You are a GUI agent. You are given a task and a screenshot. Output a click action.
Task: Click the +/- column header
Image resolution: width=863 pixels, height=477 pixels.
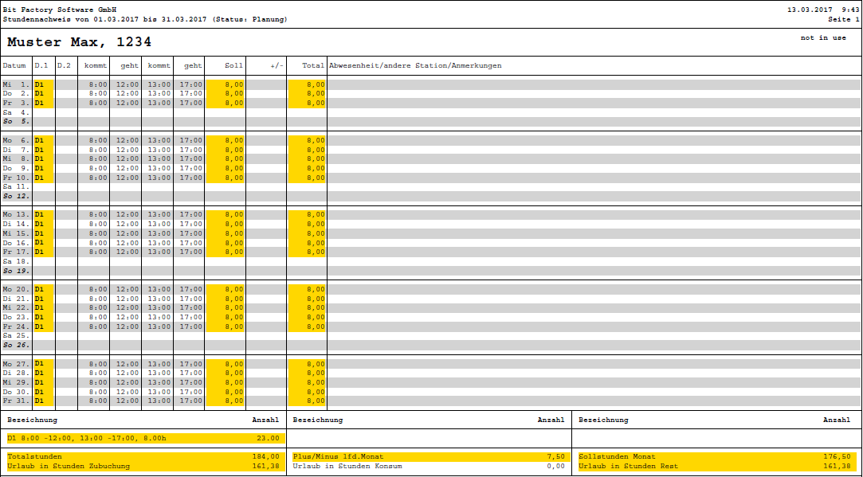click(x=277, y=65)
